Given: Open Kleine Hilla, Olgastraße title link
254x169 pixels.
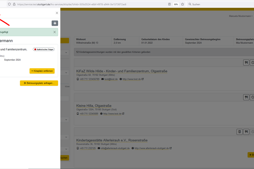Looking at the screenshot, I should pyautogui.click(x=94, y=106).
